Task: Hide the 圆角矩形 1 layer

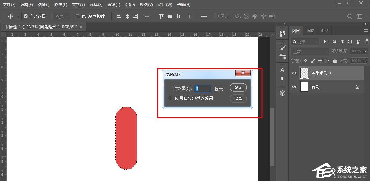Action: pos(294,73)
